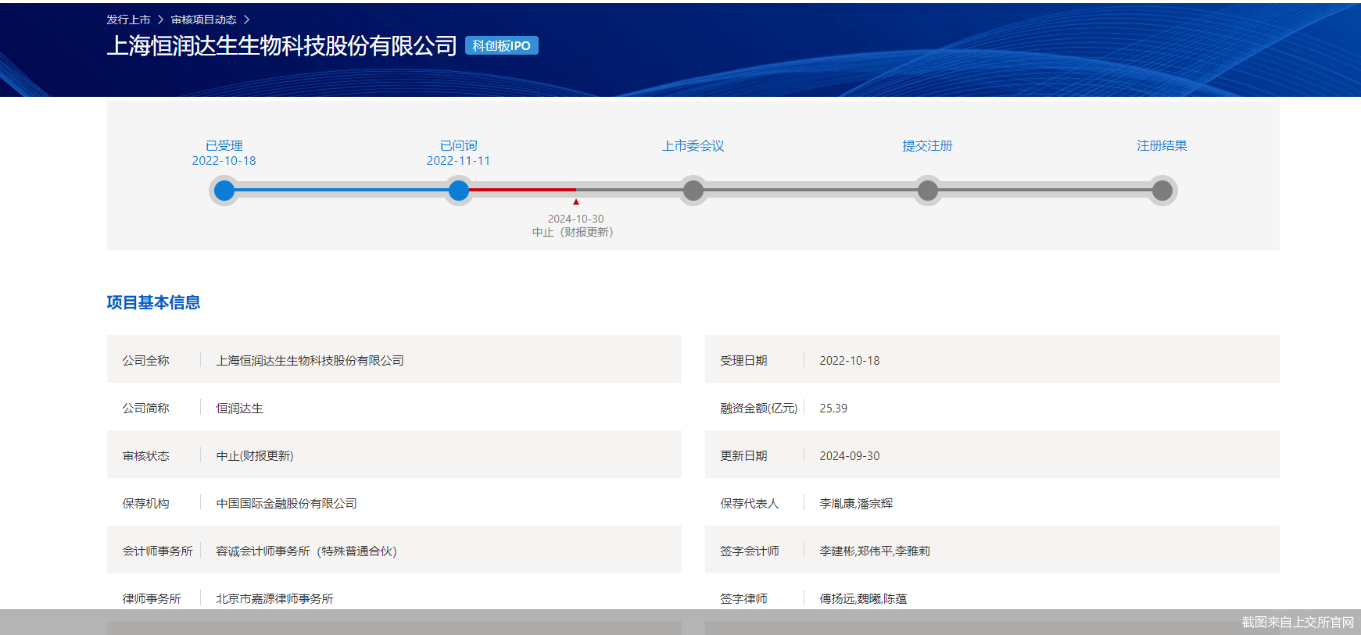
Task: Click the 签字会计师 value 李建彬,郑伟平,李雅莉
Action: tap(875, 551)
